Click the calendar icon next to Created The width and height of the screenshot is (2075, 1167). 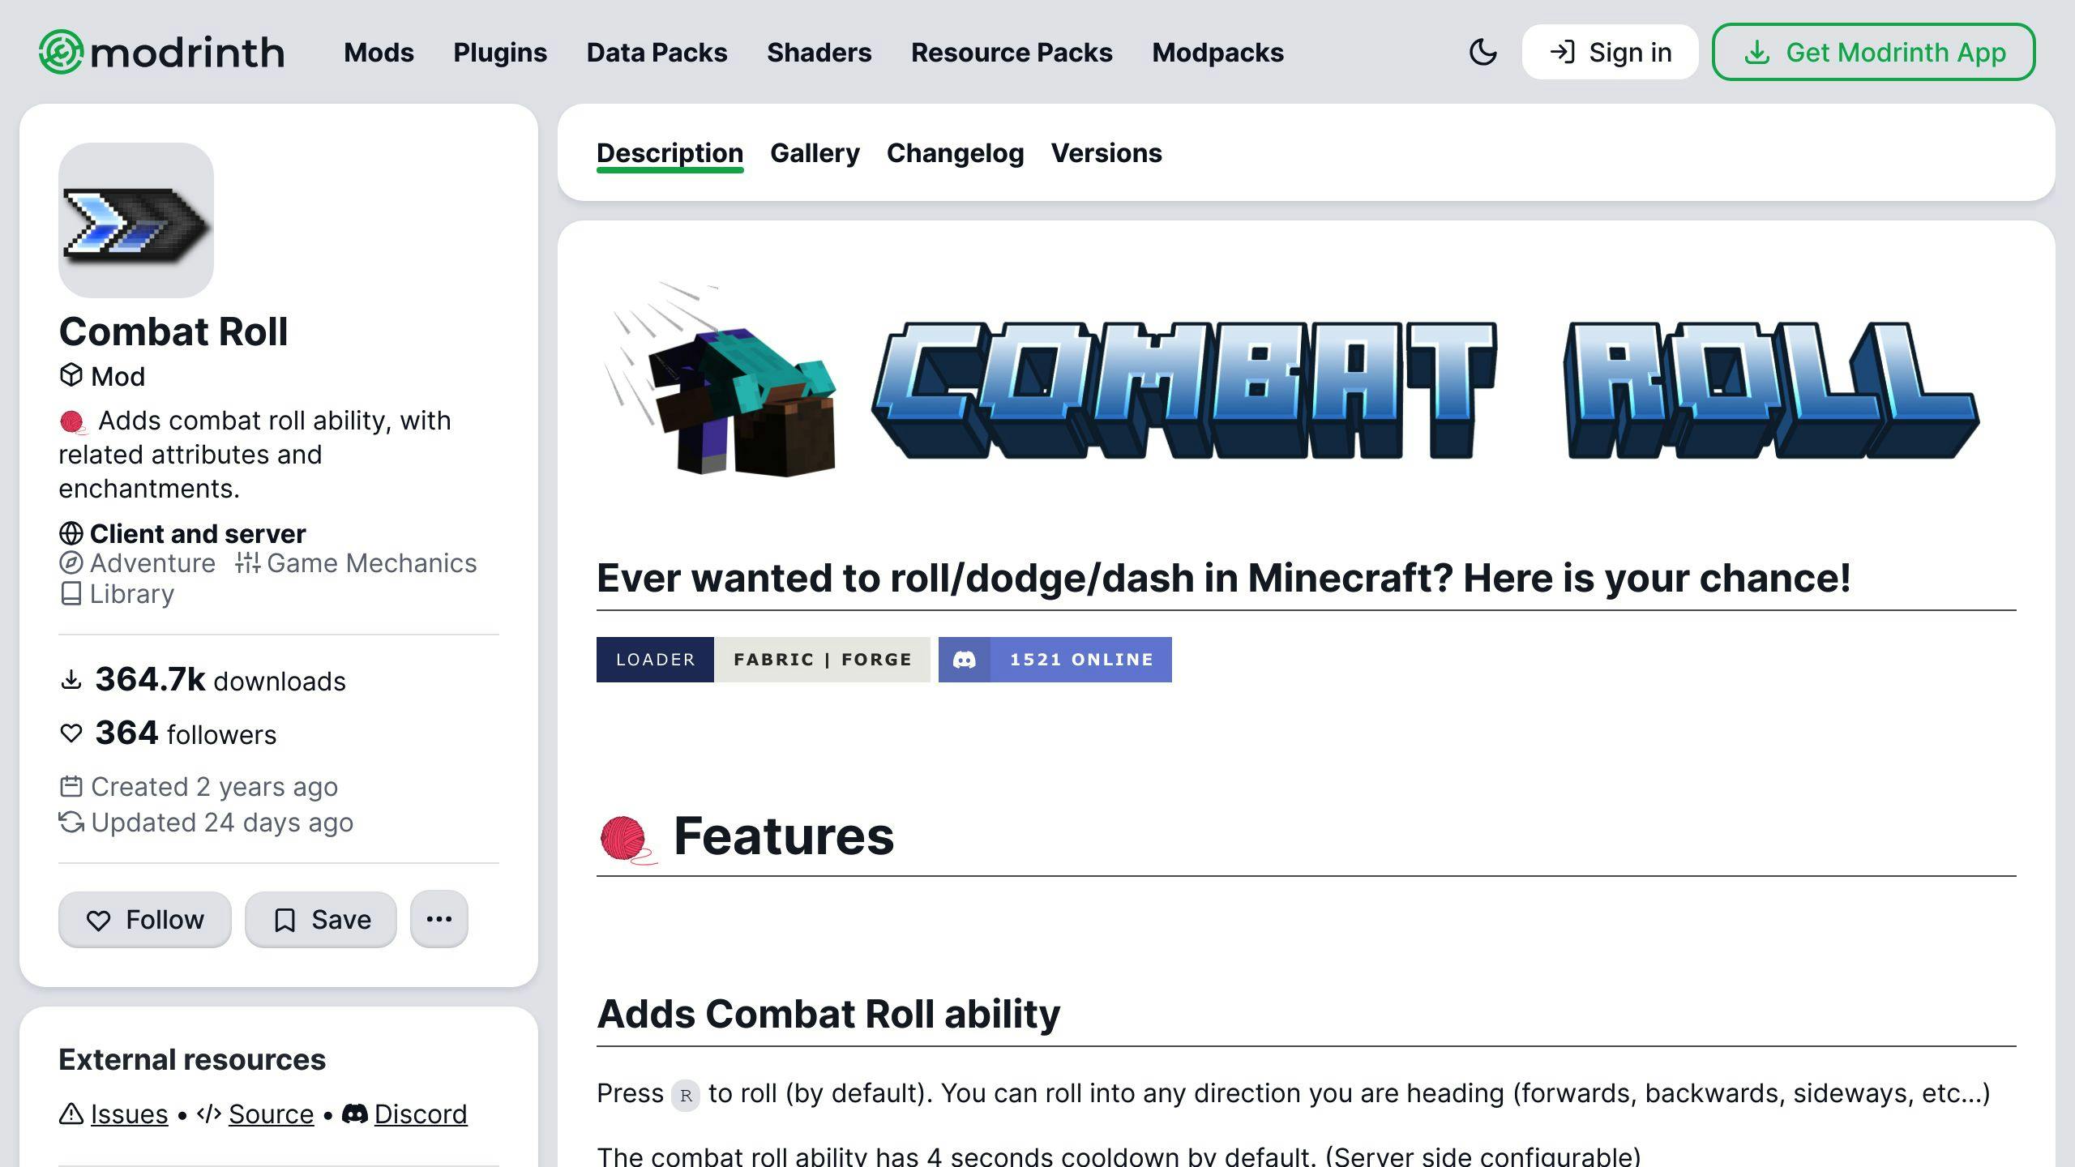[71, 786]
